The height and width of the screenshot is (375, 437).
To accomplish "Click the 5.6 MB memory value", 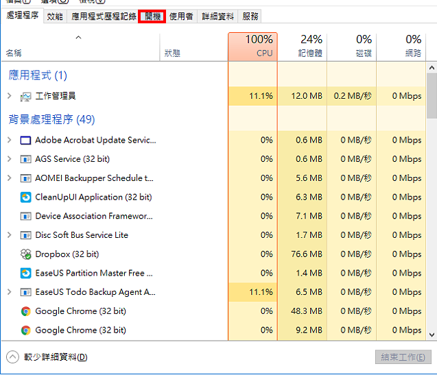I will point(309,178).
